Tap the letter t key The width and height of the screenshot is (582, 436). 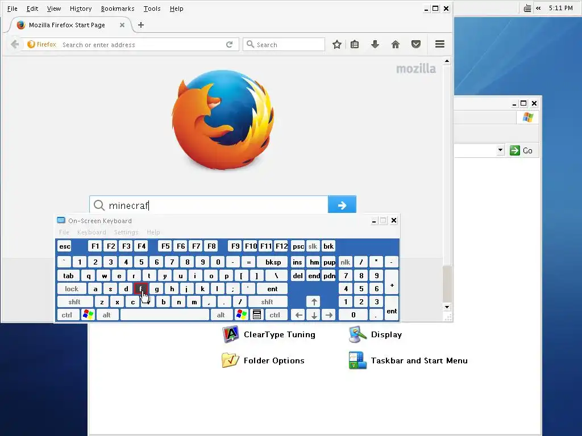(x=149, y=275)
